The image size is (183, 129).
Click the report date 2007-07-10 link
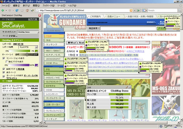tap(18, 44)
